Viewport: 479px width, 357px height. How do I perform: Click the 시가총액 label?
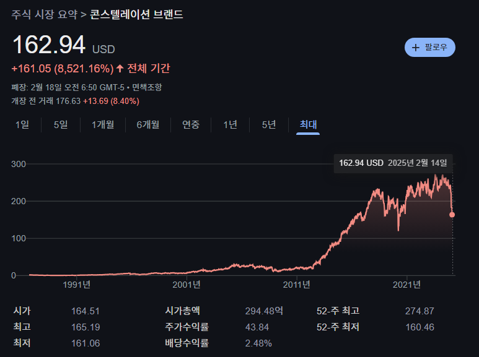coord(182,311)
